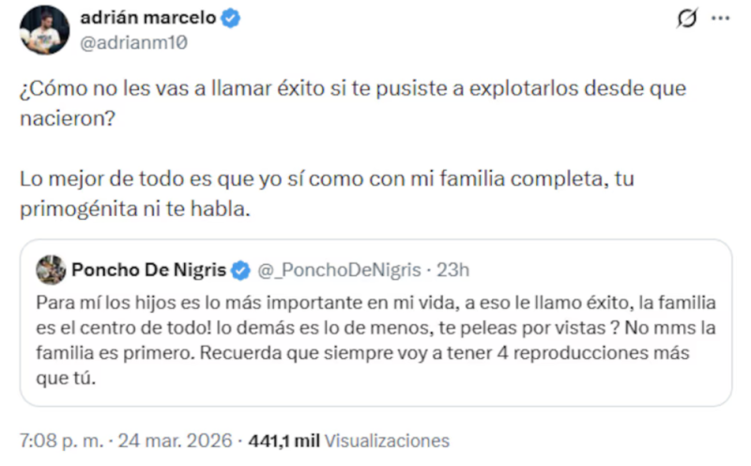751x466 pixels.
Task: Click the quoted post's 23h timestamp
Action: pyautogui.click(x=453, y=271)
